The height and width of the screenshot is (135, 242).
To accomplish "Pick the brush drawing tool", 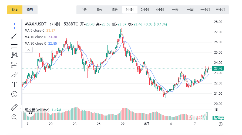I will tap(14, 75).
